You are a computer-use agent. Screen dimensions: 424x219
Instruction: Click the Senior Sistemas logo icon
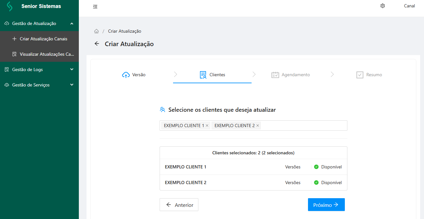(10, 6)
